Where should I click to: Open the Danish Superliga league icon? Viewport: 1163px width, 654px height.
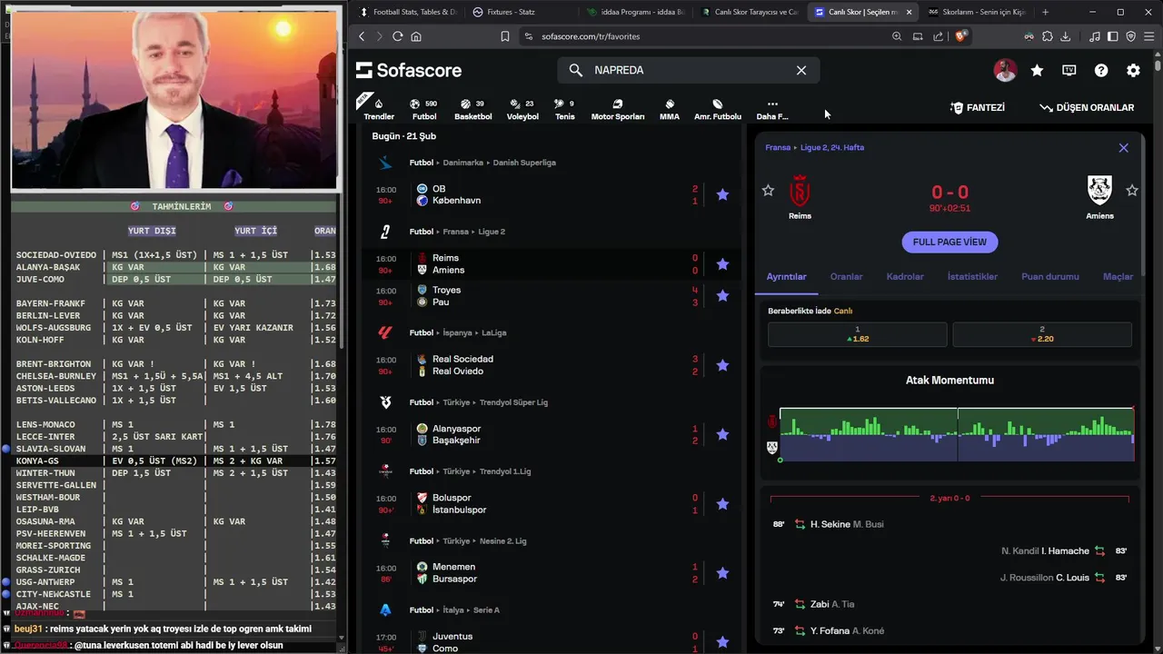385,163
